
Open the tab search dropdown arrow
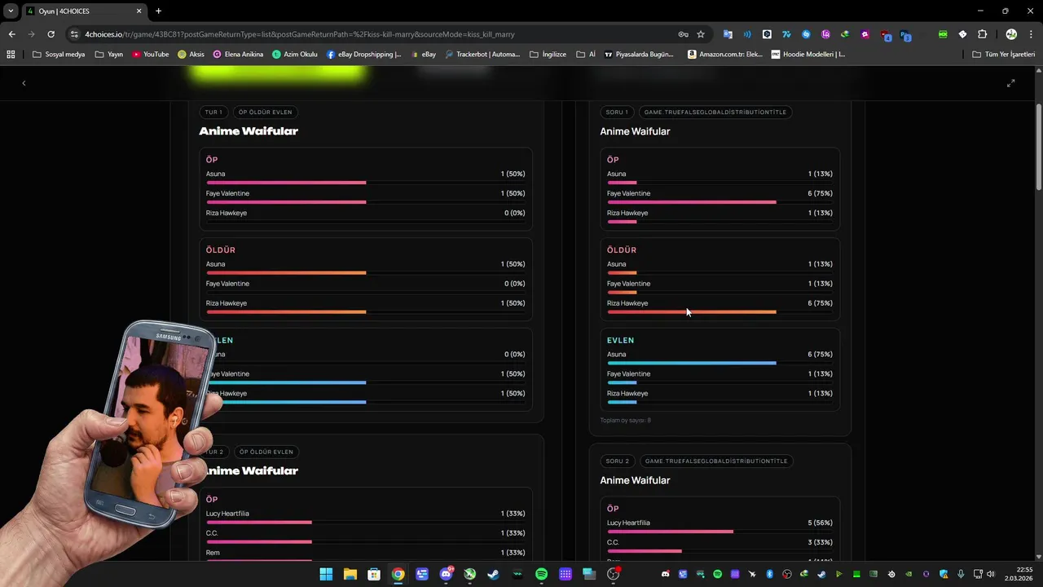pyautogui.click(x=11, y=11)
